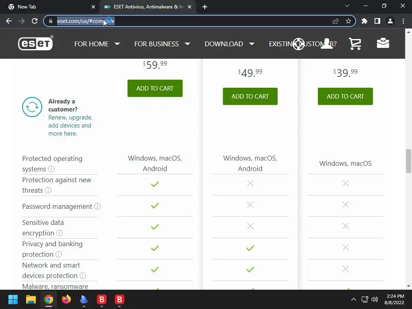
Task: Toggle Chrome side panel icon
Action: coord(377,21)
